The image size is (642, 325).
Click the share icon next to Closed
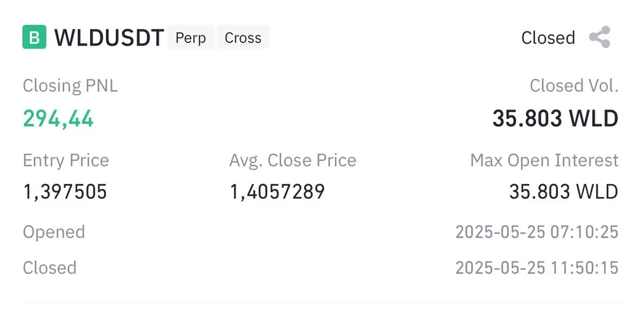(600, 37)
